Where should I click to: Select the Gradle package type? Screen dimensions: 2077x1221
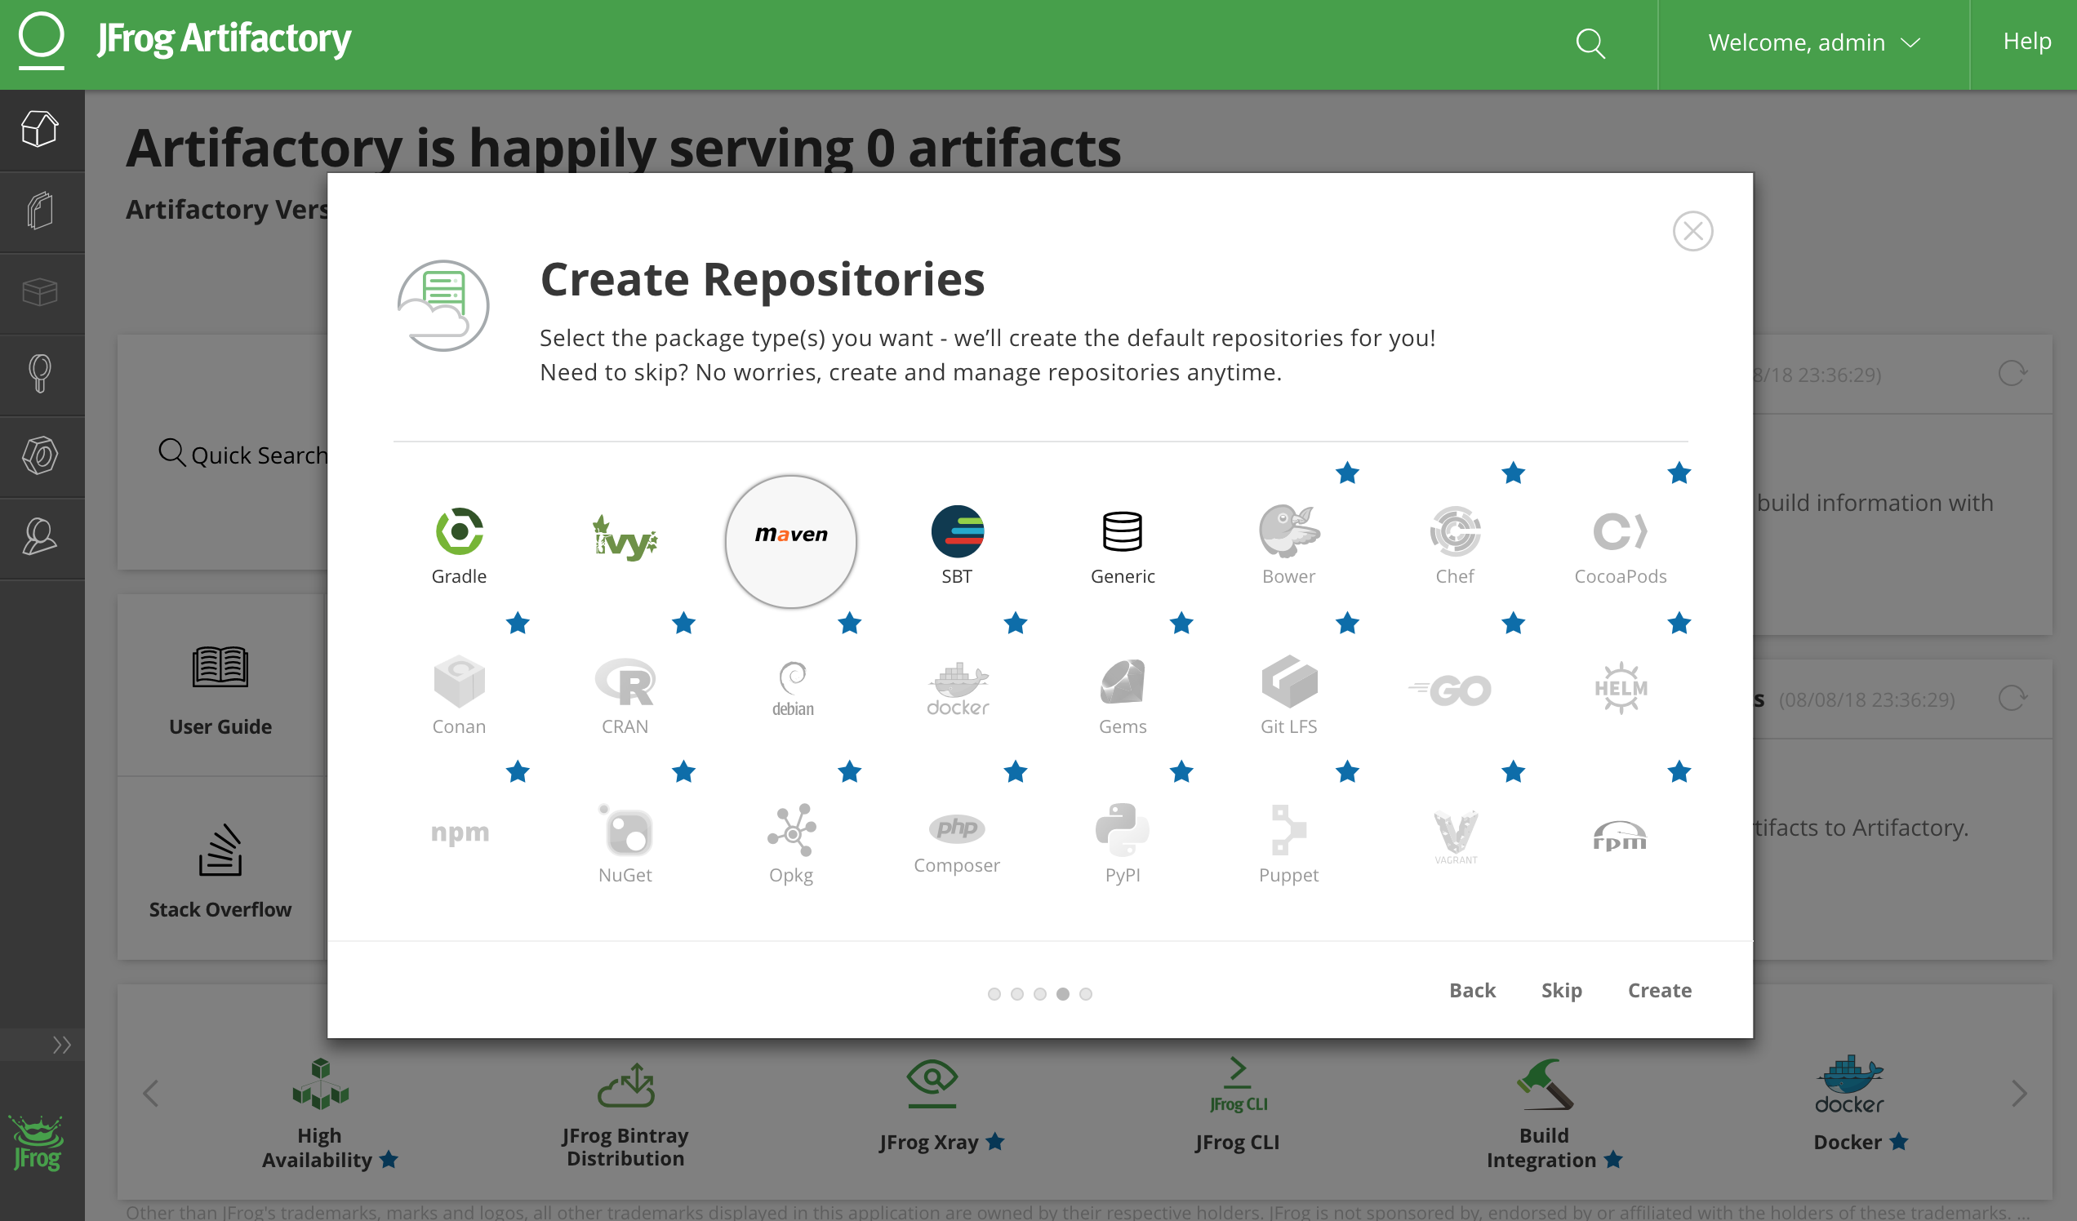click(458, 531)
